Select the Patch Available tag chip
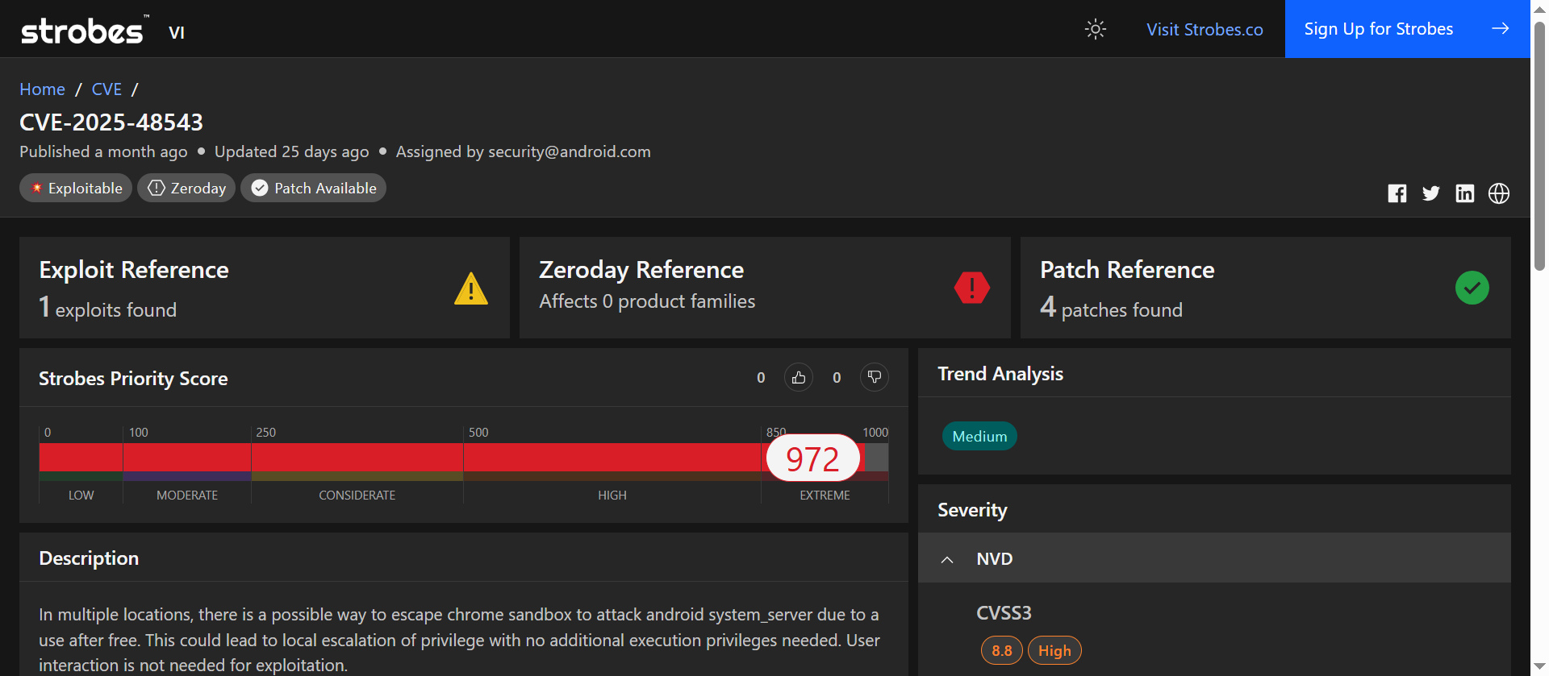This screenshot has height=676, width=1549. click(x=313, y=189)
